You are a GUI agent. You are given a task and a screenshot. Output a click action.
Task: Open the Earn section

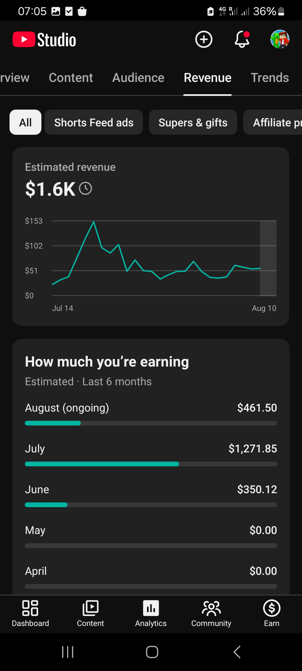coord(272,614)
